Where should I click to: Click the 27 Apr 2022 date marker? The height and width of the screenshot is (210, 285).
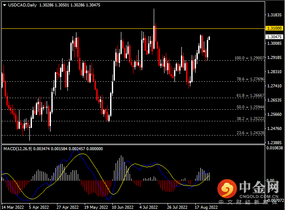click(x=67, y=207)
